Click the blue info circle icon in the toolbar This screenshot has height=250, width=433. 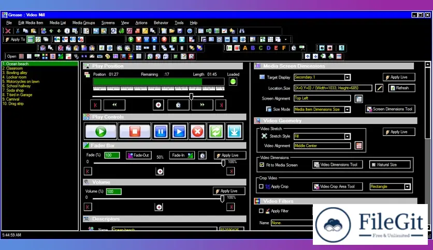(x=67, y=31)
